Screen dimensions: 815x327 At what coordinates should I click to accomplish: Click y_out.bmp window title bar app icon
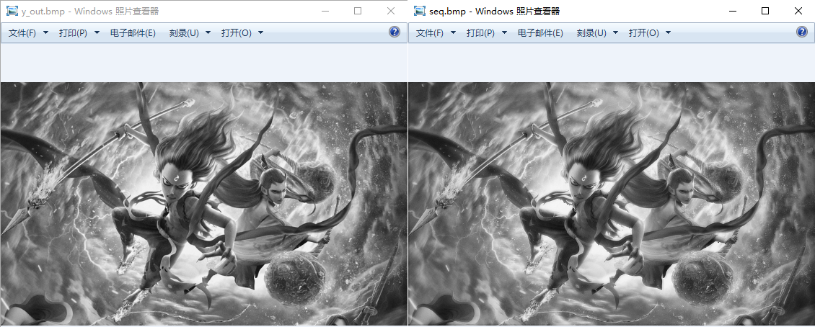pyautogui.click(x=12, y=11)
